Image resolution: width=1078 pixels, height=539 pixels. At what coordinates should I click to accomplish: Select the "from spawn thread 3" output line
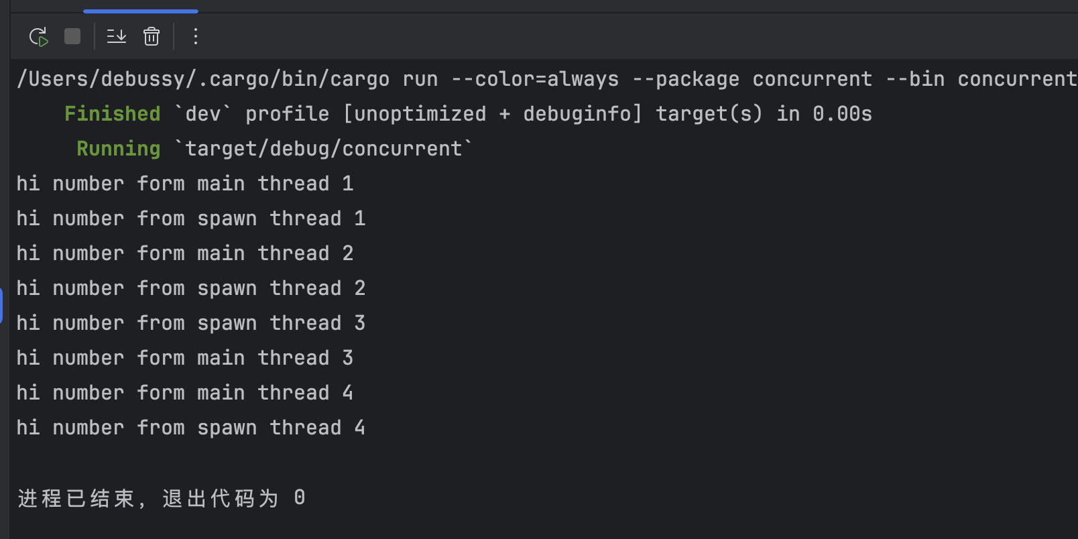pyautogui.click(x=190, y=323)
